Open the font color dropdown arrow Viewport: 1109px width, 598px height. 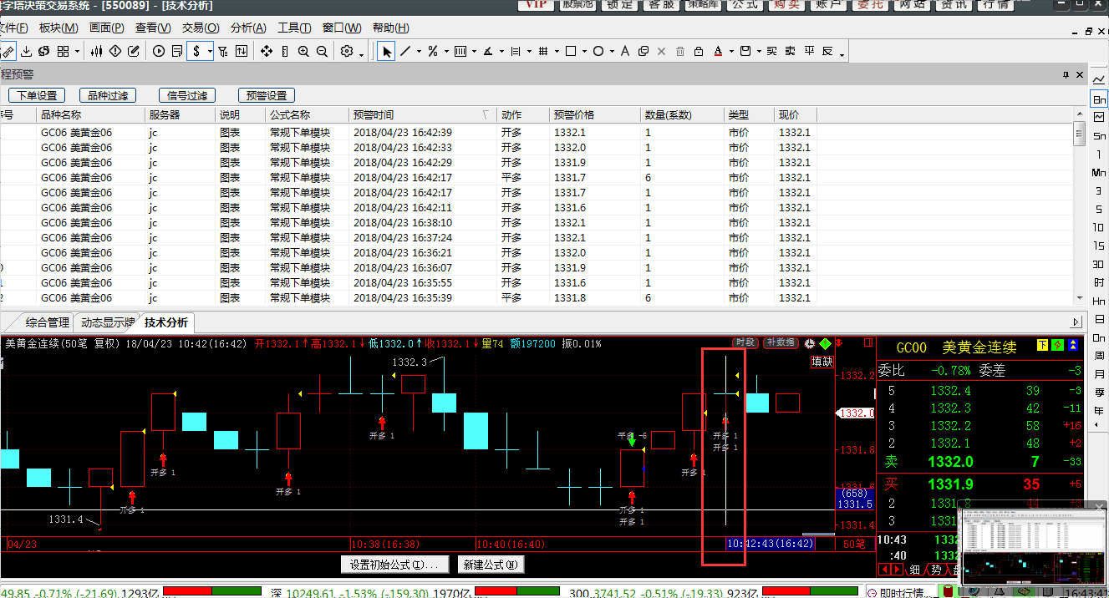[731, 52]
